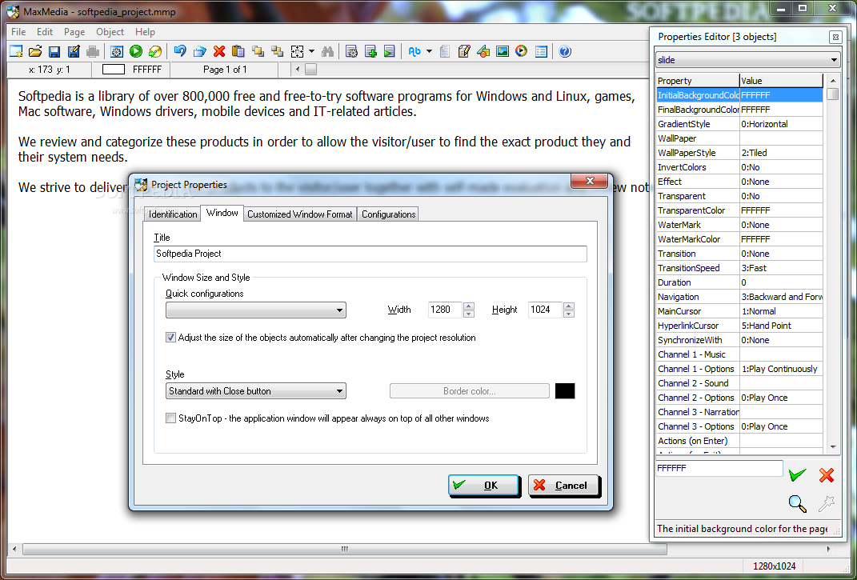
Task: Open the Quick configurations dropdown
Action: [256, 310]
